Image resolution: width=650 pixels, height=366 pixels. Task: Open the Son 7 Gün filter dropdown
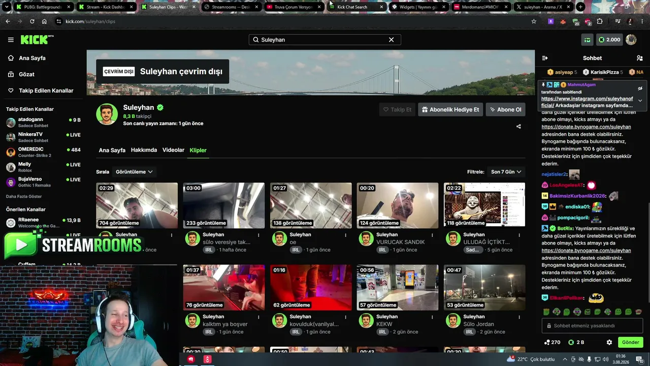[x=506, y=172]
